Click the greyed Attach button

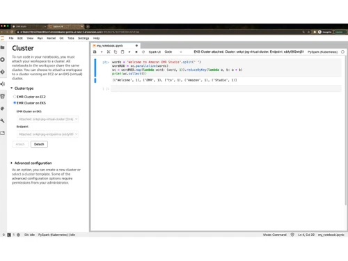click(20, 144)
